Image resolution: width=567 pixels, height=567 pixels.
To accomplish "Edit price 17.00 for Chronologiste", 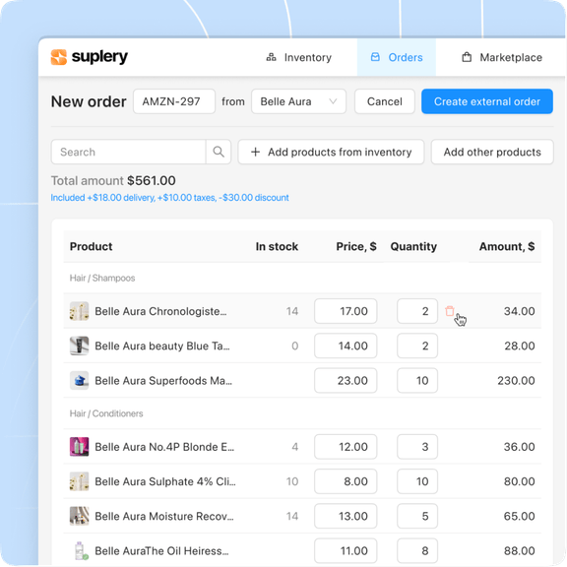I will pos(346,311).
